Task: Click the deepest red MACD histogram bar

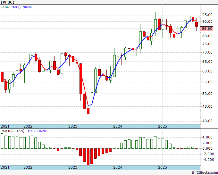Action: point(88,157)
